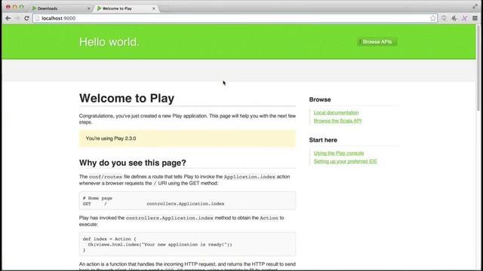Open Setting up your preferred IDE link
The image size is (483, 271).
point(346,161)
